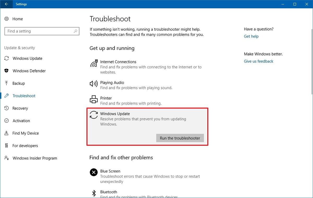Select the Recovery clock icon
Image resolution: width=313 pixels, height=198 pixels.
coord(7,108)
